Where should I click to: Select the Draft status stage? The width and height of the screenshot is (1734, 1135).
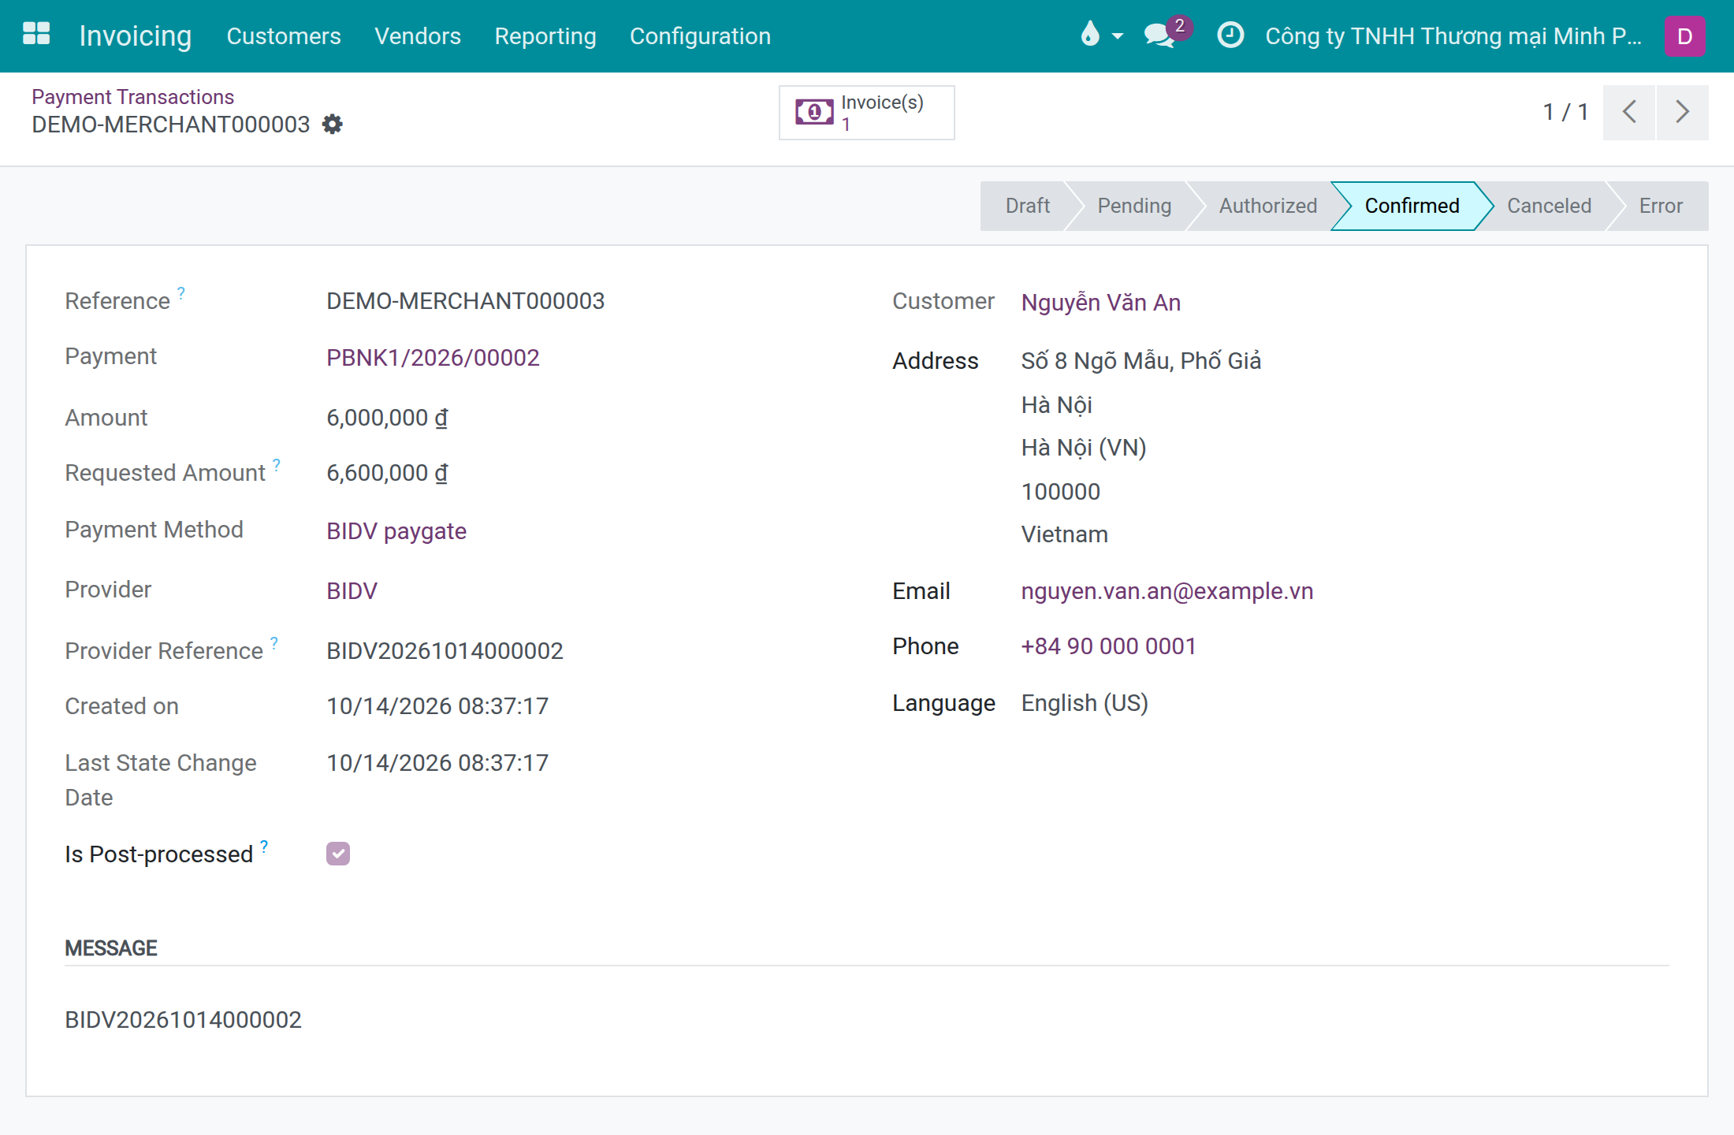pos(1028,206)
